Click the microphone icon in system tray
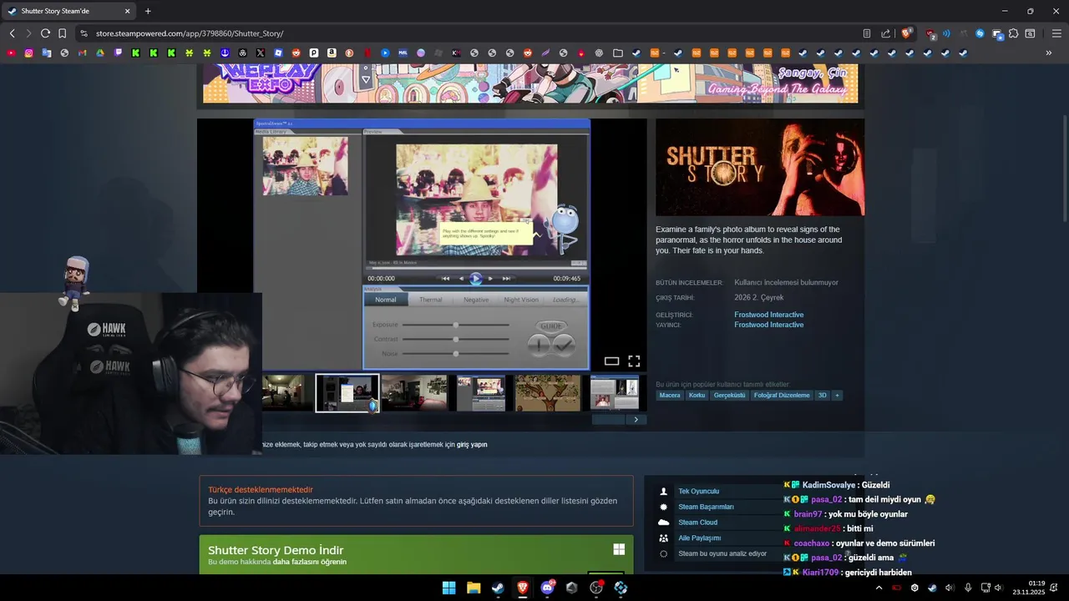This screenshot has width=1069, height=601. pos(968,588)
